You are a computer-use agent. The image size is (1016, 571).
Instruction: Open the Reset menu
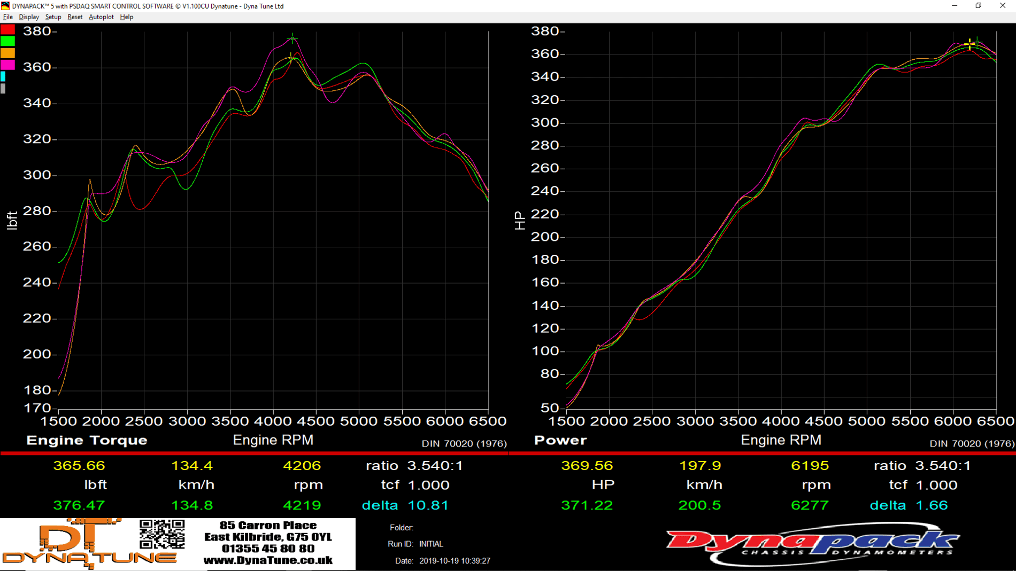[75, 17]
